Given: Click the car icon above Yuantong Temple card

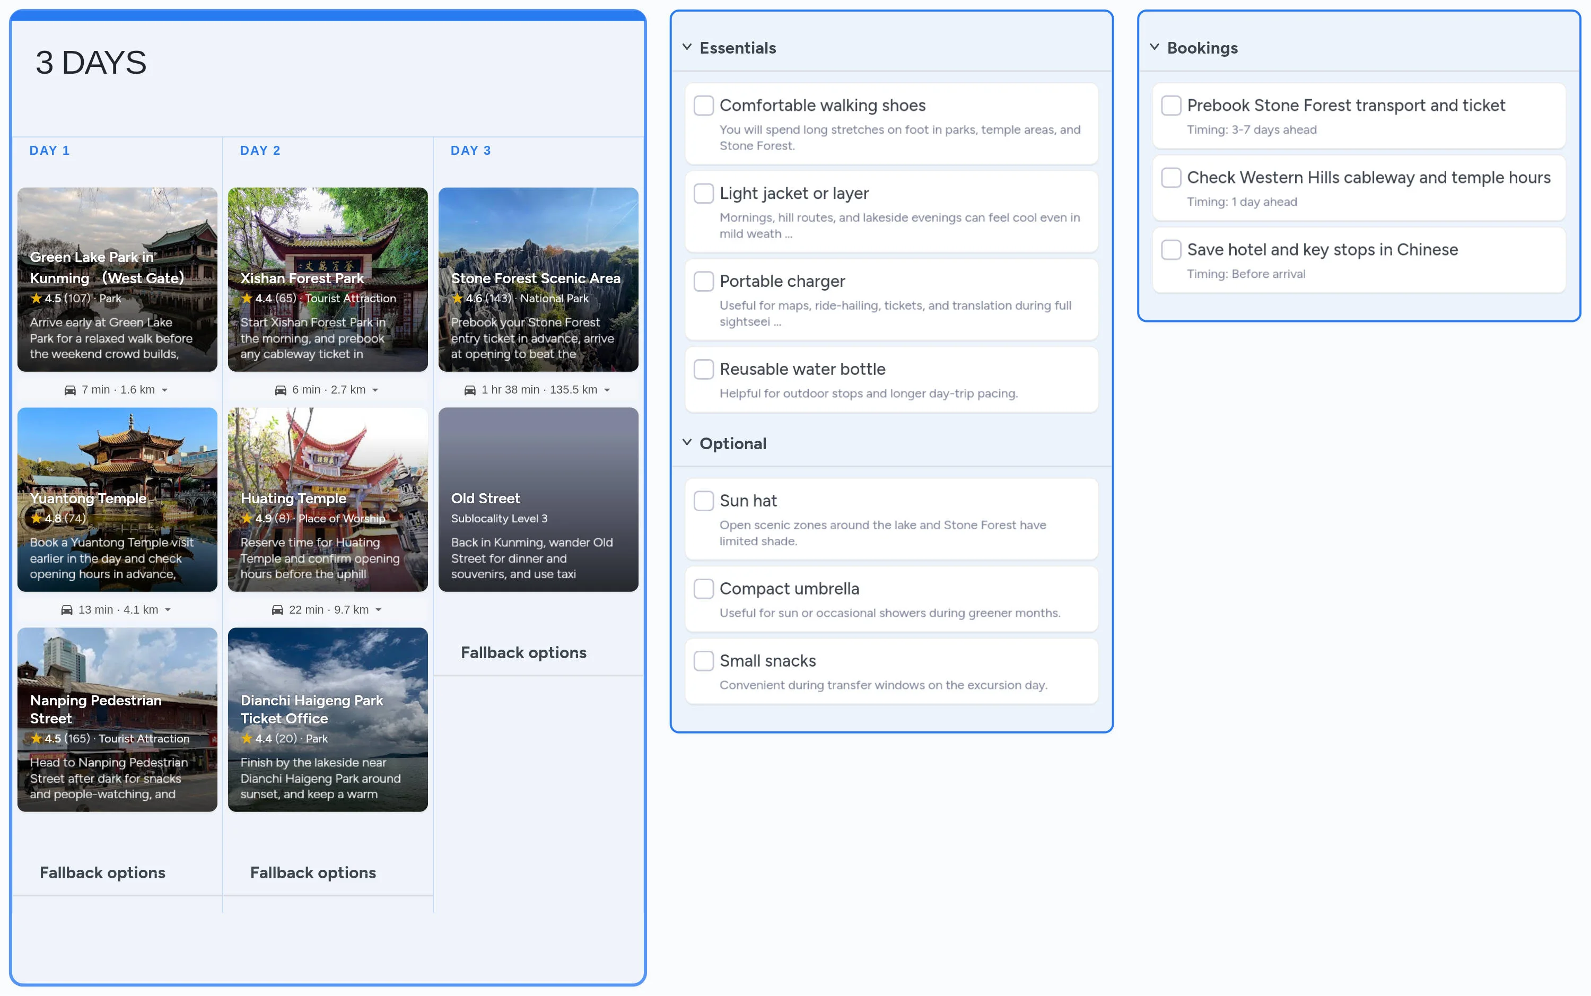Looking at the screenshot, I should point(71,389).
